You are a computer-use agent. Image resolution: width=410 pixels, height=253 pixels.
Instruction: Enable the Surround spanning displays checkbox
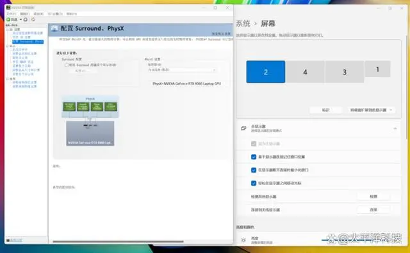[x=67, y=65]
